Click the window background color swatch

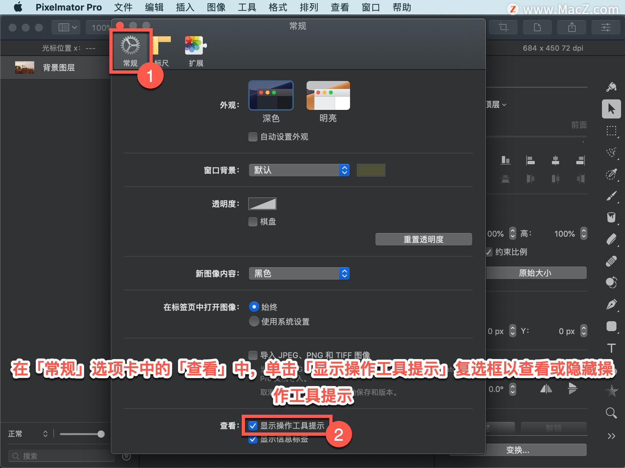(371, 170)
